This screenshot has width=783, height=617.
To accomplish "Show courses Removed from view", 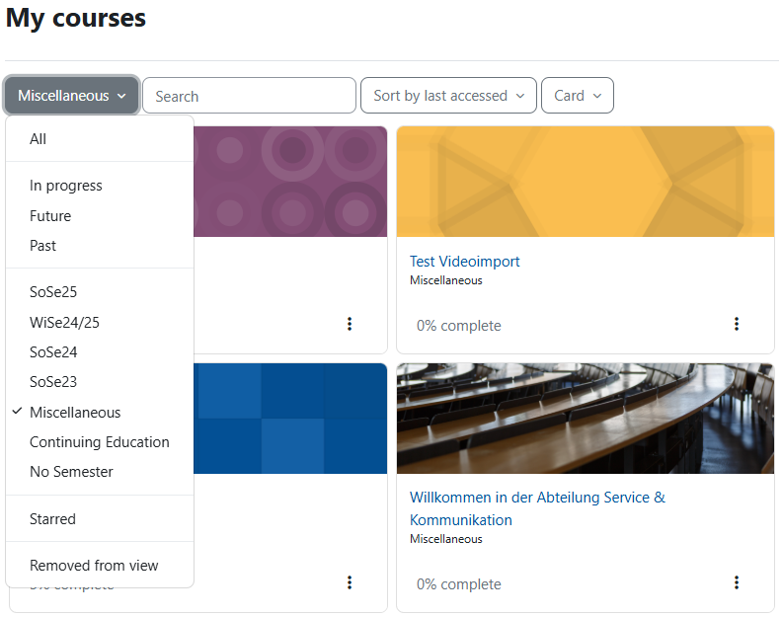I will [94, 566].
